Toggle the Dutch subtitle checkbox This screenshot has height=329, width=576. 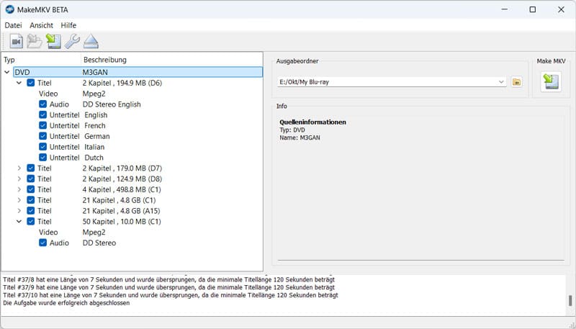43,158
